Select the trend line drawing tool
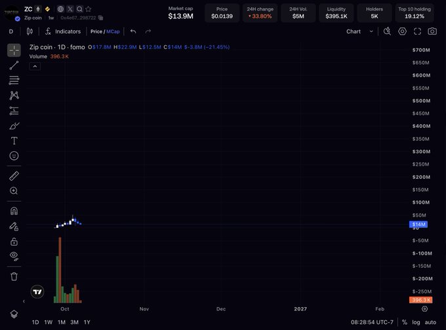Image resolution: width=446 pixels, height=330 pixels. click(14, 65)
